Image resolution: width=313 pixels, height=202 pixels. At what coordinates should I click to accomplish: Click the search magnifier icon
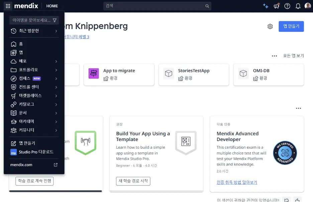pos(207,6)
